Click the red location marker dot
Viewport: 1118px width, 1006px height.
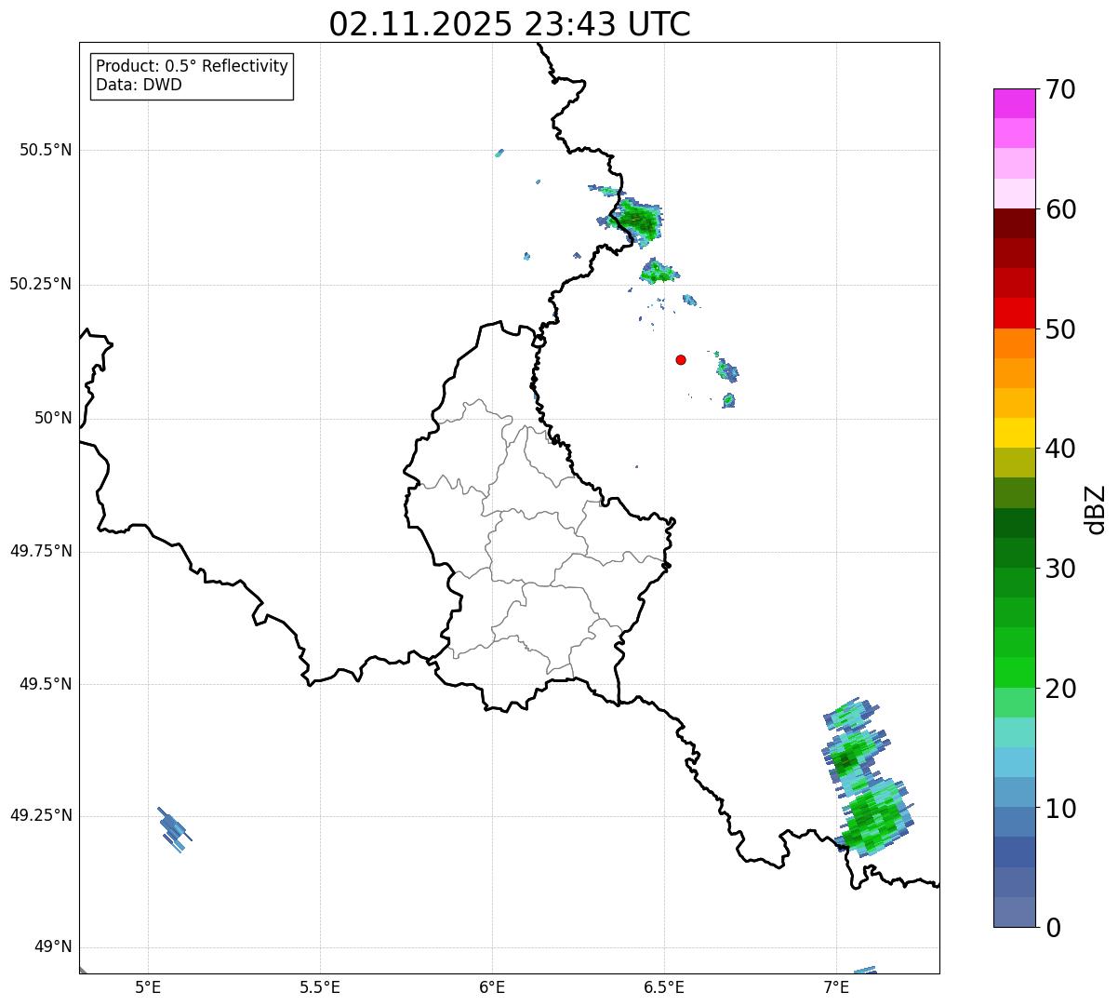tap(681, 359)
